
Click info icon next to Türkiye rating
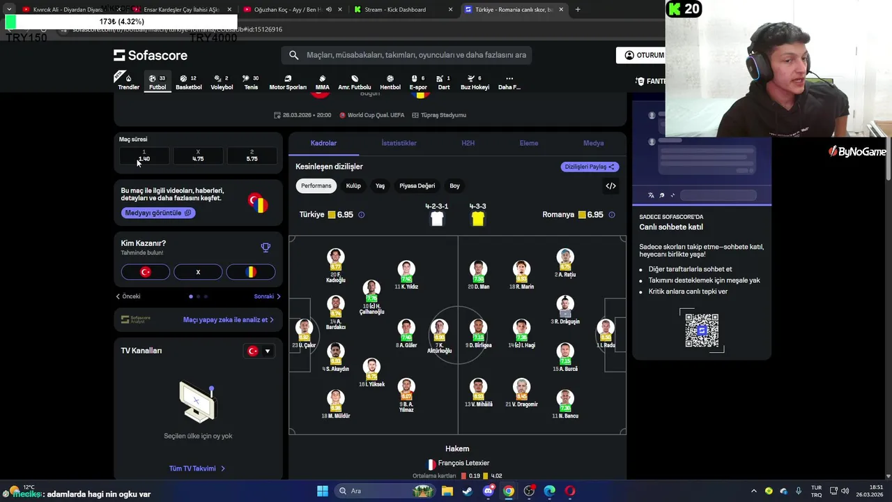pos(361,215)
